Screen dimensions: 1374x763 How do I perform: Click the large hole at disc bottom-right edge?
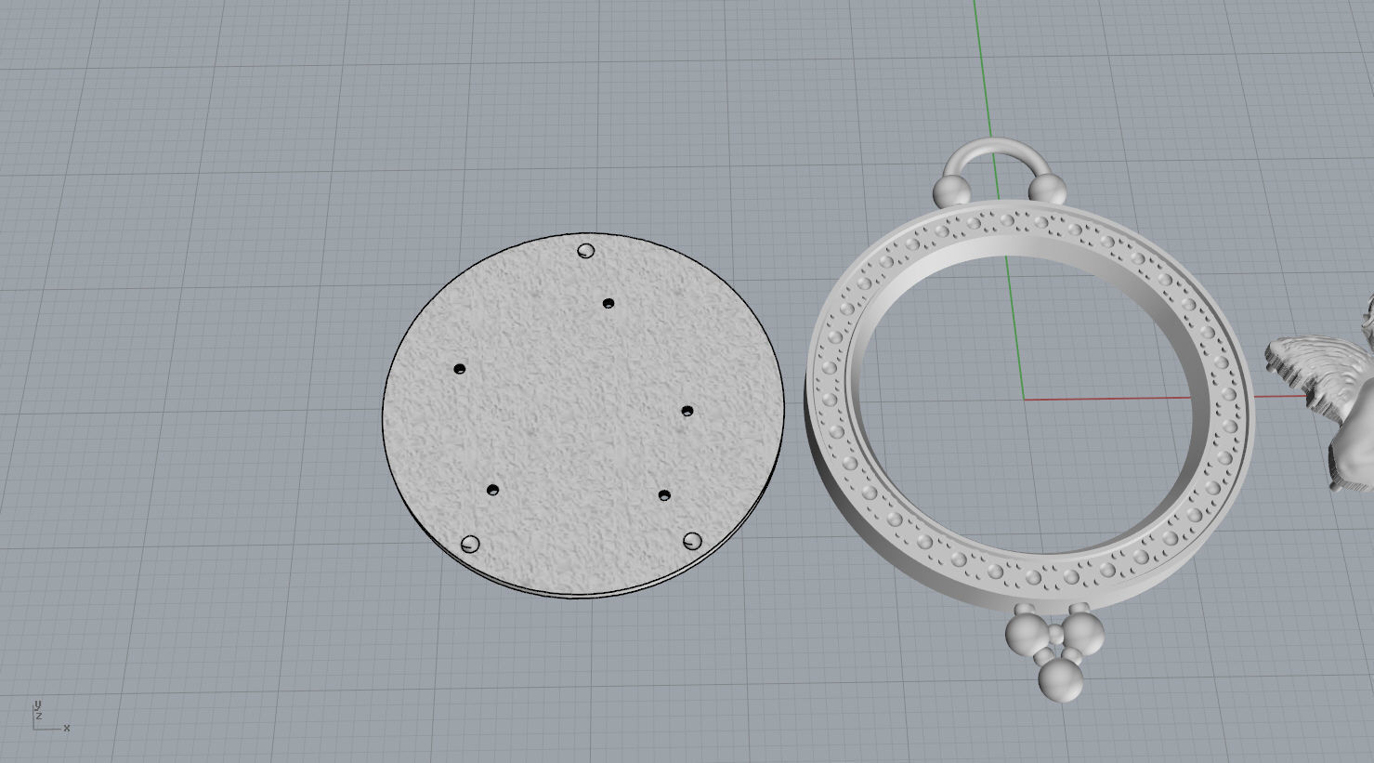(692, 541)
